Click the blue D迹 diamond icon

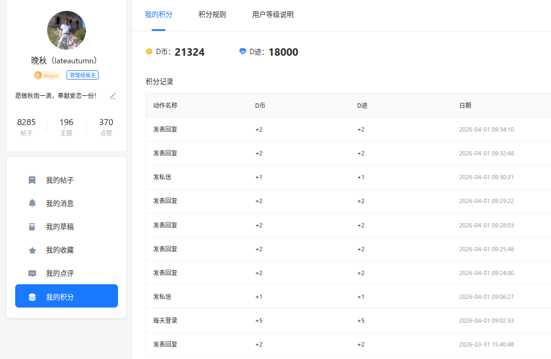point(242,51)
